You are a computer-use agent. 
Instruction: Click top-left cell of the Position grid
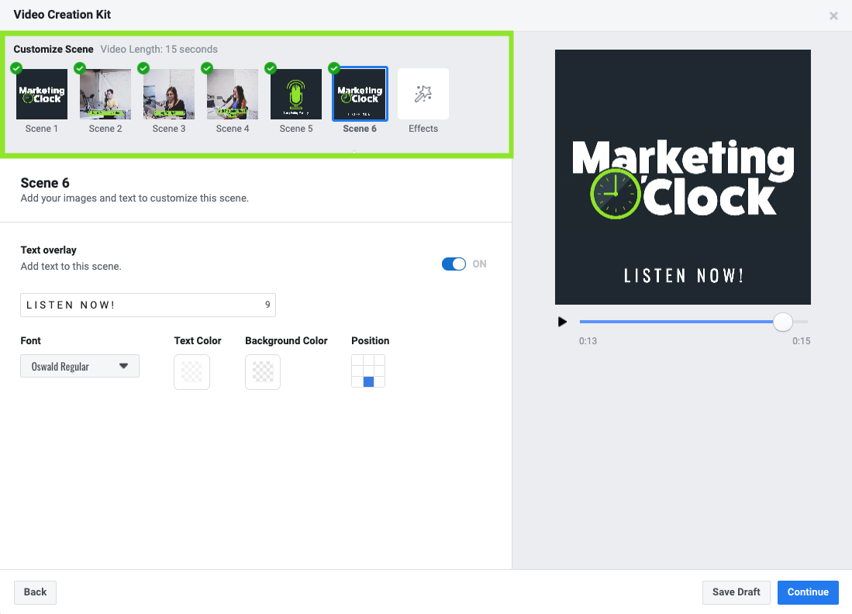coord(357,361)
